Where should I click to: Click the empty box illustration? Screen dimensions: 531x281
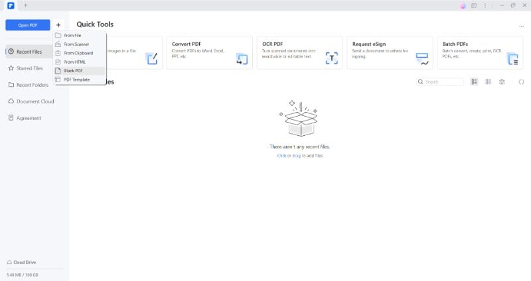click(300, 119)
